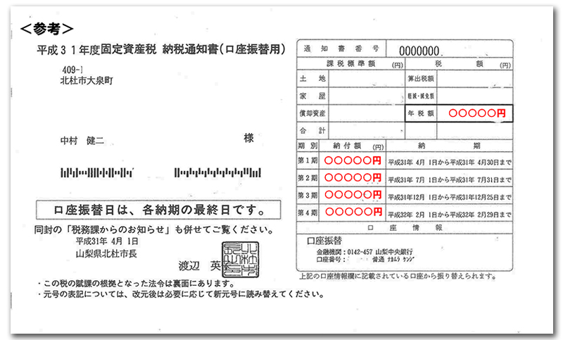Screen dimensions: 563x340
Task: Click the 第4期 payment deadline text
Action: pyautogui.click(x=449, y=212)
